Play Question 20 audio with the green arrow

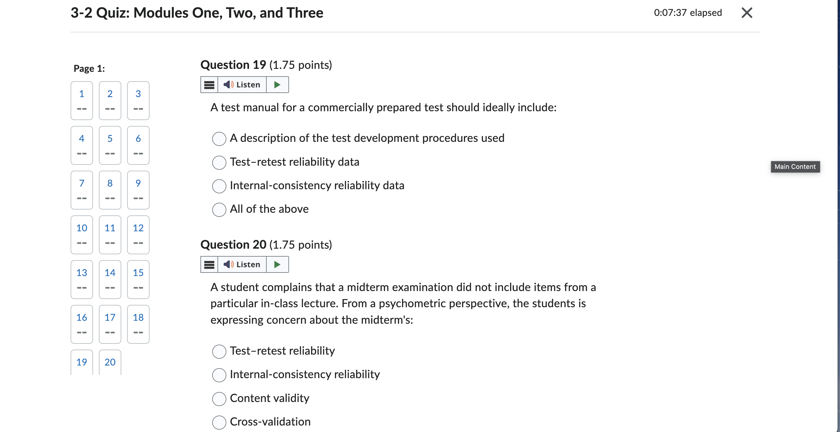(278, 265)
